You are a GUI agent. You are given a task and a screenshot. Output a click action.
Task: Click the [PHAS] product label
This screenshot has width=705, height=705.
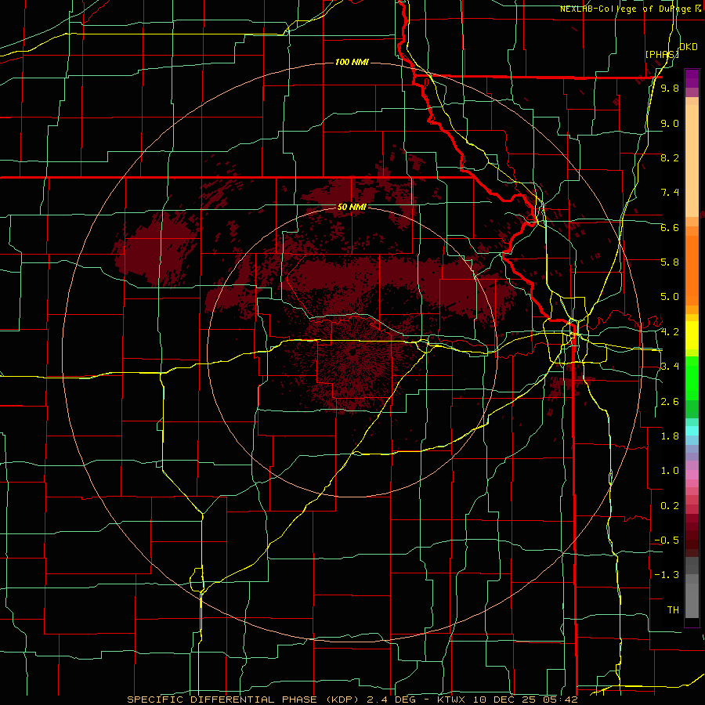tap(662, 54)
